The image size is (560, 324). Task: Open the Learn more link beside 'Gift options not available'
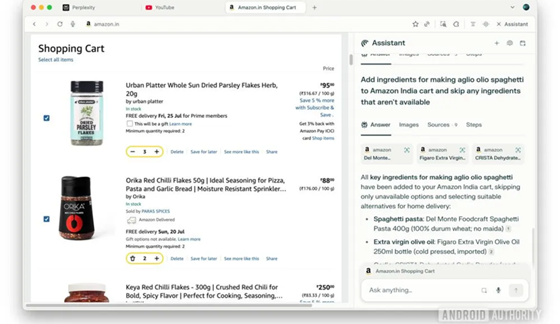tap(189, 239)
